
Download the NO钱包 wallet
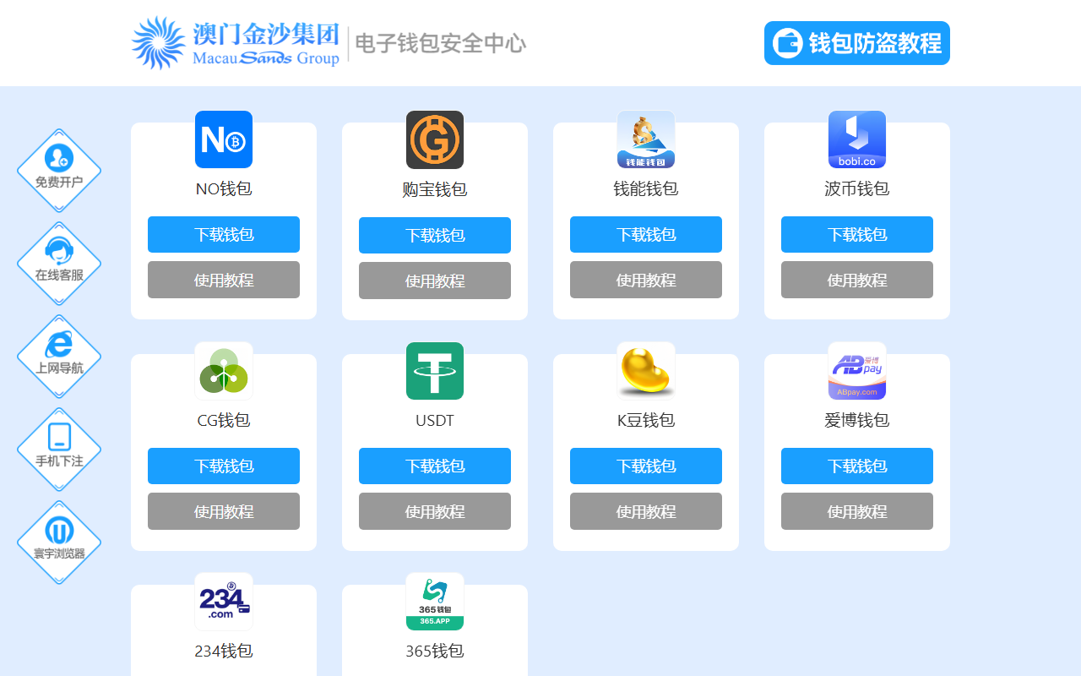224,234
